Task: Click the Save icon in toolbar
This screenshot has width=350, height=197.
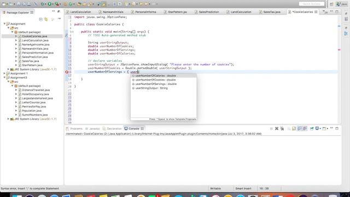Action: (x=19, y=4)
